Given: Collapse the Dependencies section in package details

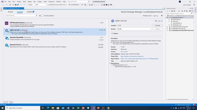Looking at the screenshot, I should [110, 63].
